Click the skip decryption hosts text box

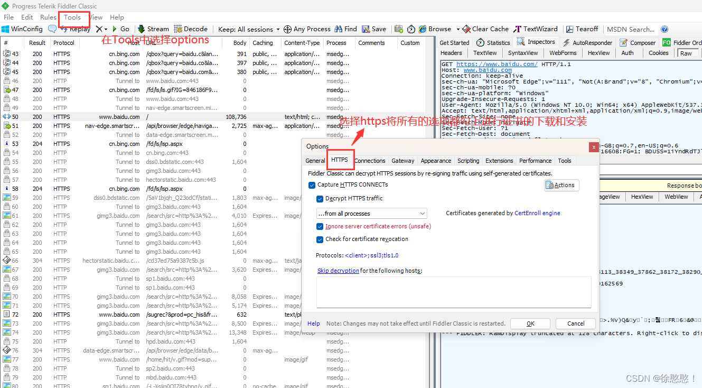454,292
